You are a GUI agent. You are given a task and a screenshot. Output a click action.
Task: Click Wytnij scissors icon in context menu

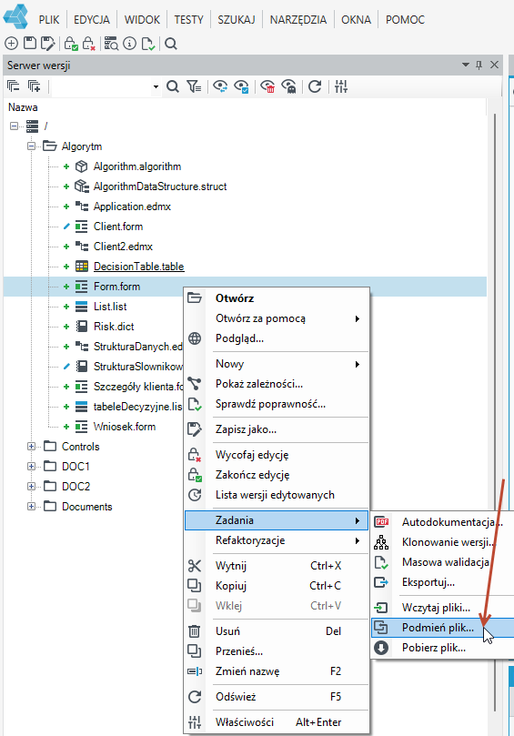pos(195,566)
